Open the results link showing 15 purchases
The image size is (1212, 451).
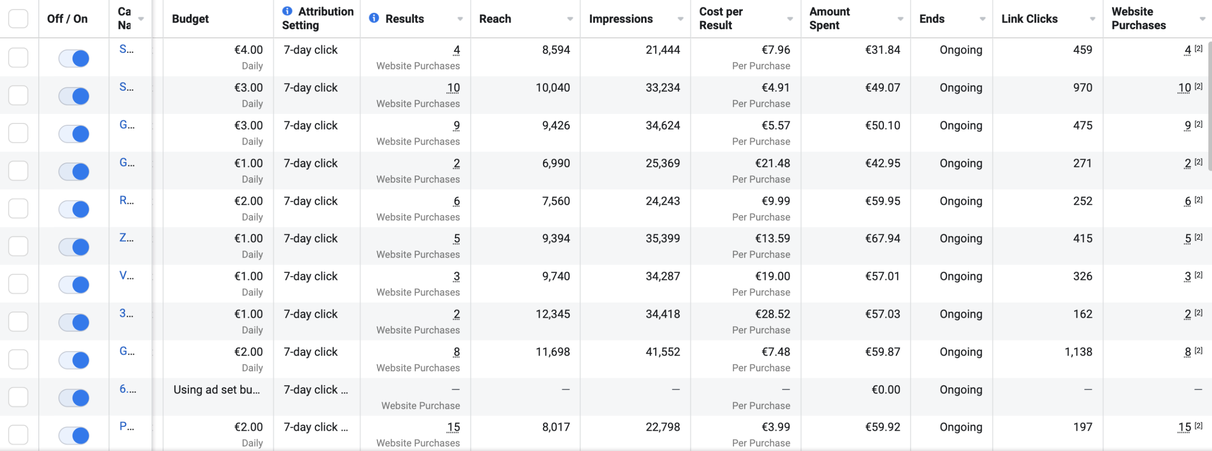(x=453, y=427)
